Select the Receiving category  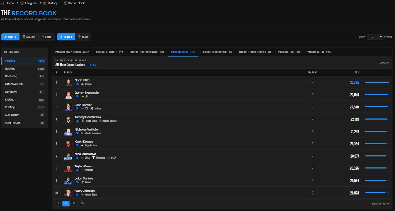click(x=25, y=76)
